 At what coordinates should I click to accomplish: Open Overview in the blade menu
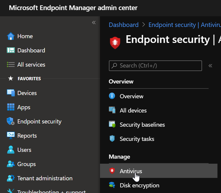pos(131,96)
